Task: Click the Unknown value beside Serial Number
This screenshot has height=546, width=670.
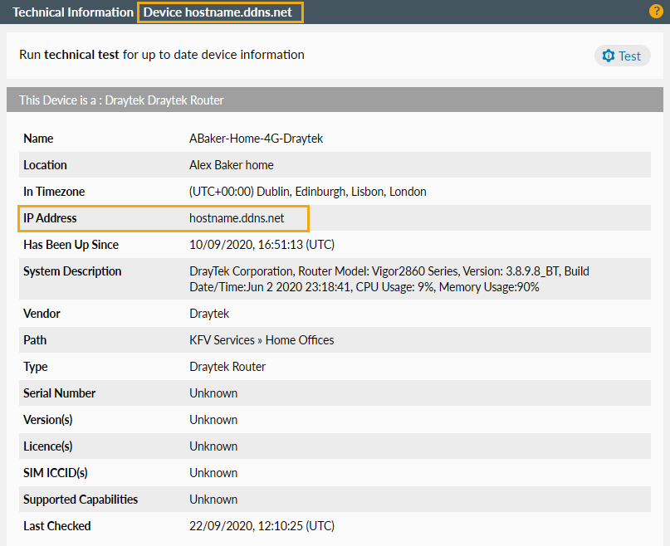Action: pyautogui.click(x=213, y=392)
